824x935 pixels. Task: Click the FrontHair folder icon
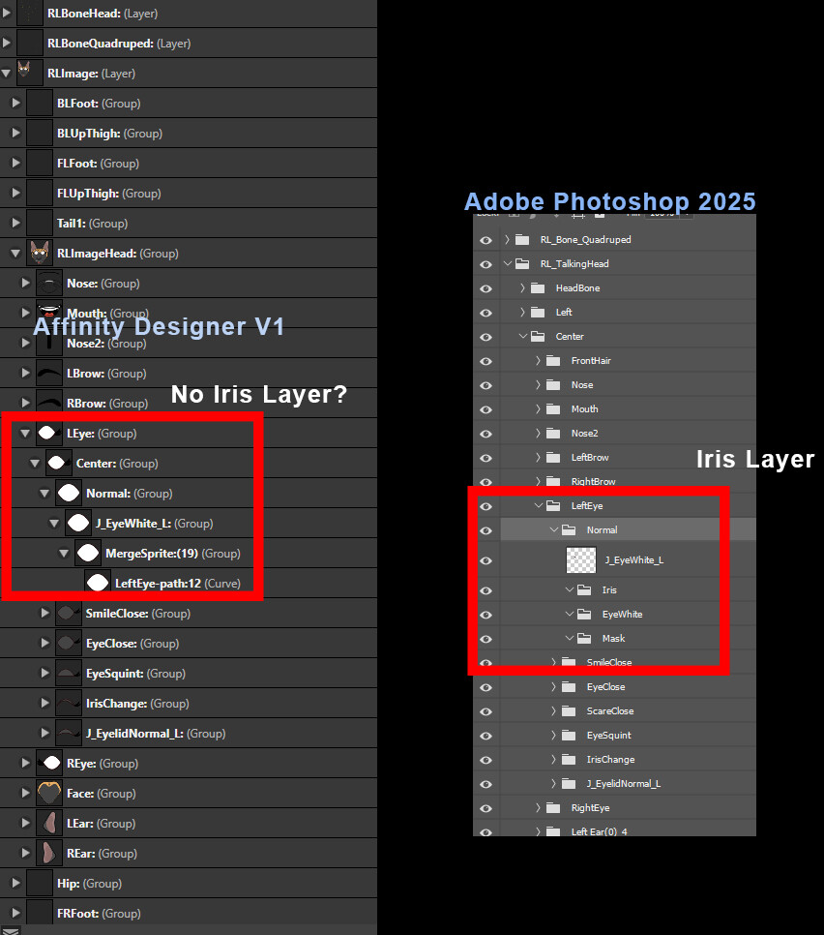tap(553, 361)
